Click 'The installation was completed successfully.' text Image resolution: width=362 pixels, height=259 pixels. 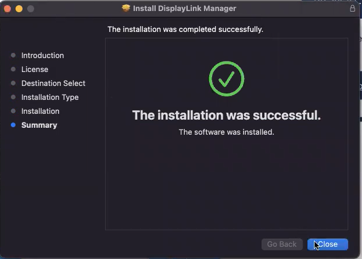[x=186, y=30]
